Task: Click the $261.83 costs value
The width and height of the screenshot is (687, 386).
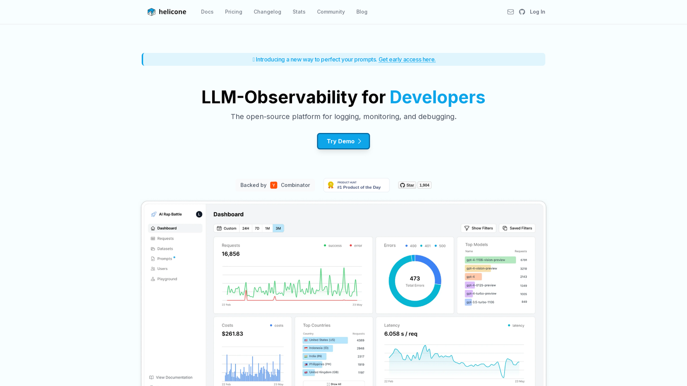Action: point(232,334)
